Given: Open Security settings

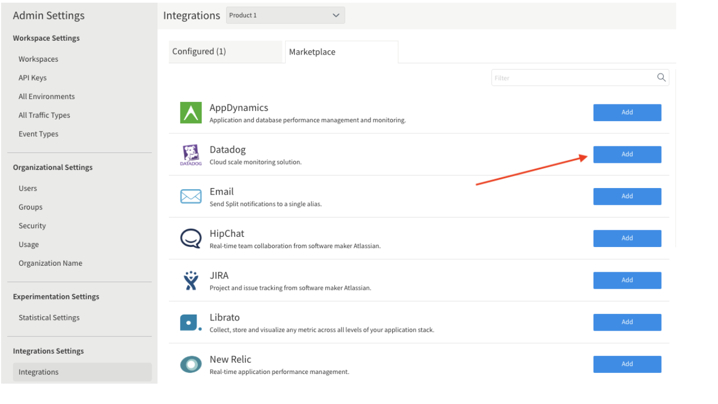Looking at the screenshot, I should [32, 226].
